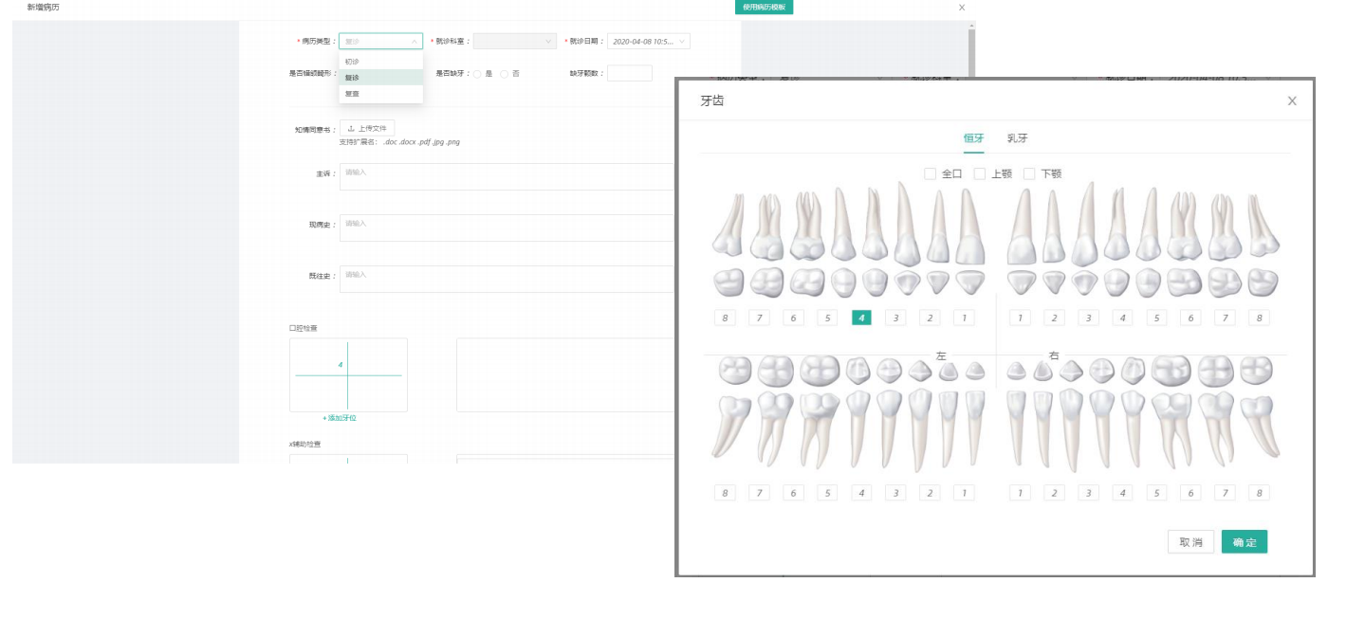Click the highlighted upper-left tooth 4 box

[x=861, y=318]
